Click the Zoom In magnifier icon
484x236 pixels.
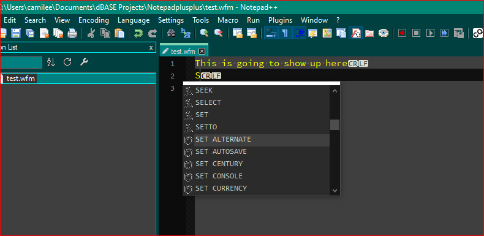(204, 33)
